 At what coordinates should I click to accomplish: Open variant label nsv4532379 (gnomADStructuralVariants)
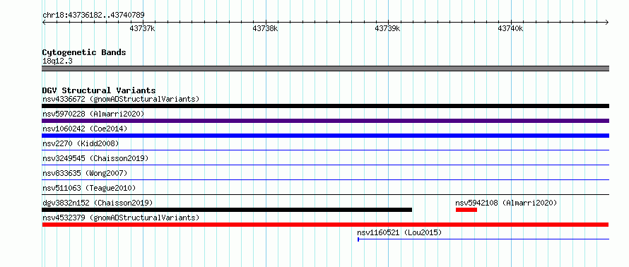(121, 218)
